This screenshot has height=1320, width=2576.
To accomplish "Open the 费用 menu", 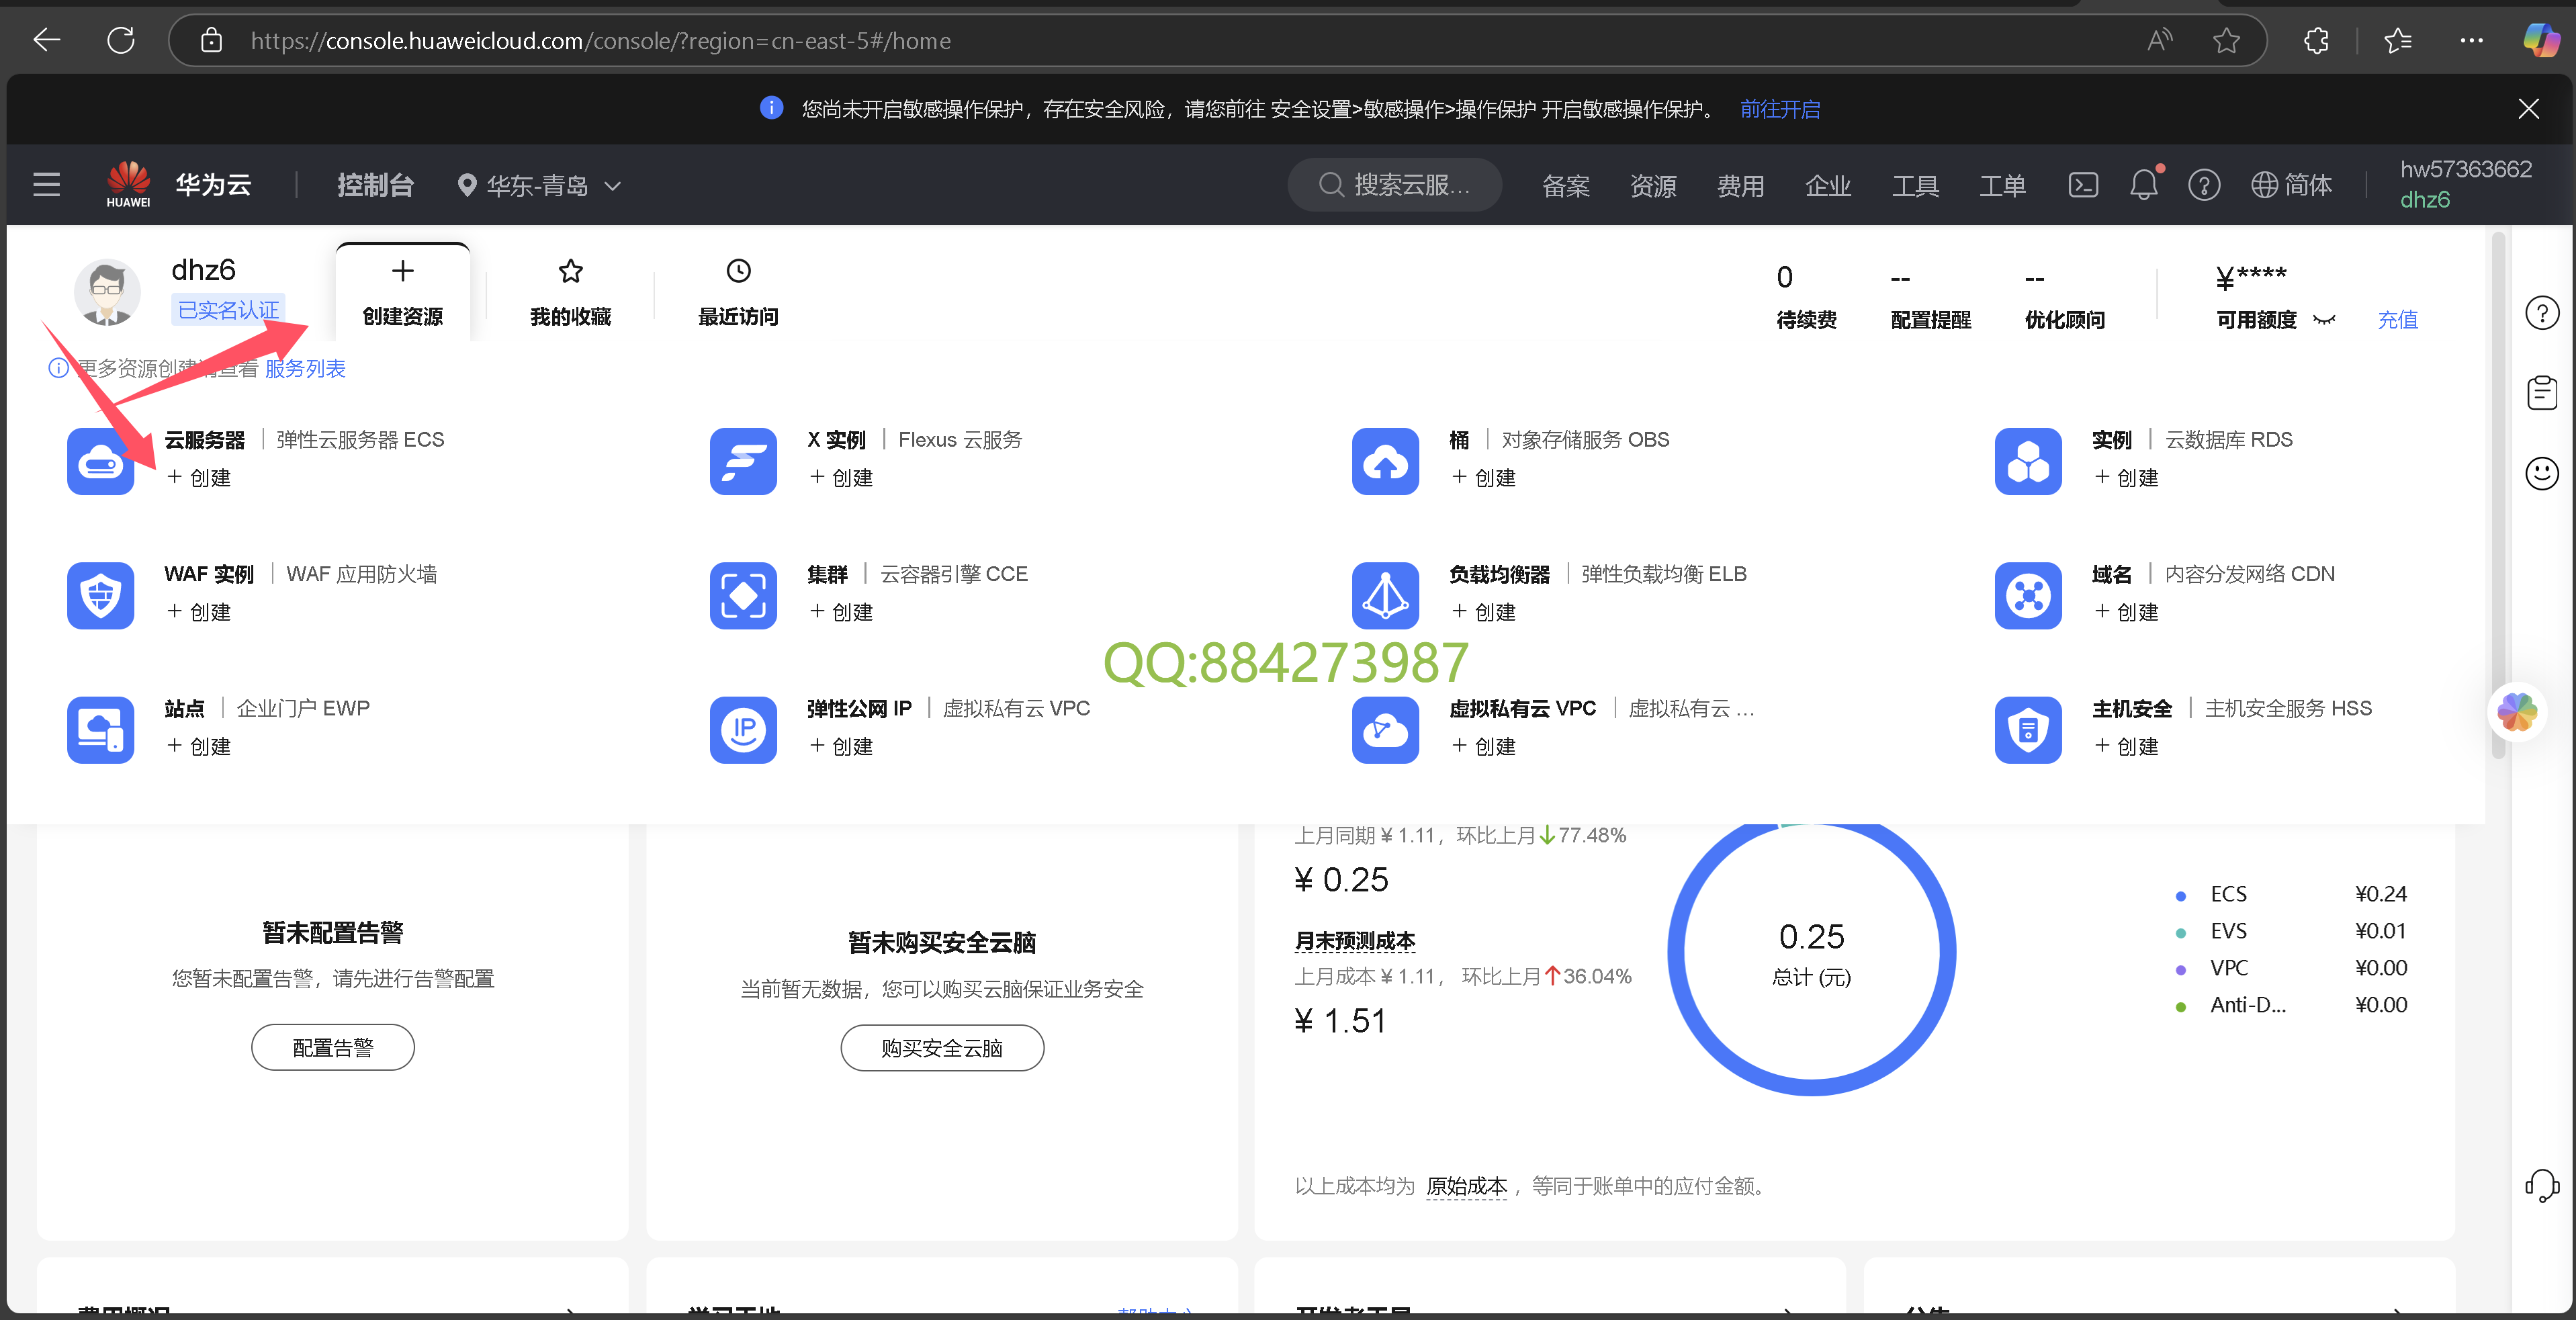I will tap(1741, 185).
